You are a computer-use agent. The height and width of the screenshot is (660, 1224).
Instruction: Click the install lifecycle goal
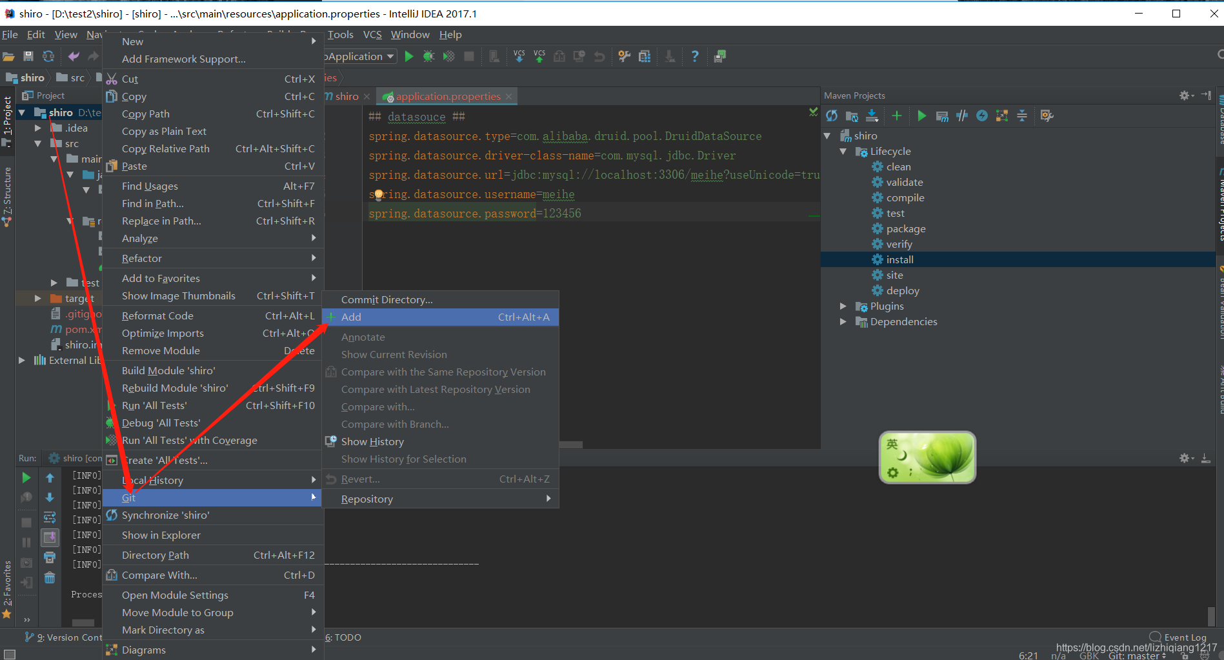(x=899, y=260)
